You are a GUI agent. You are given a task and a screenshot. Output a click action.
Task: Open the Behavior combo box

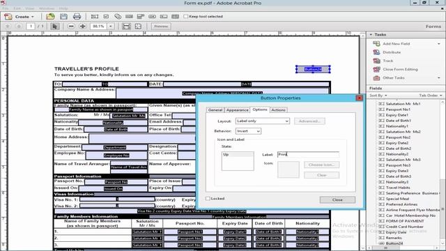click(248, 131)
